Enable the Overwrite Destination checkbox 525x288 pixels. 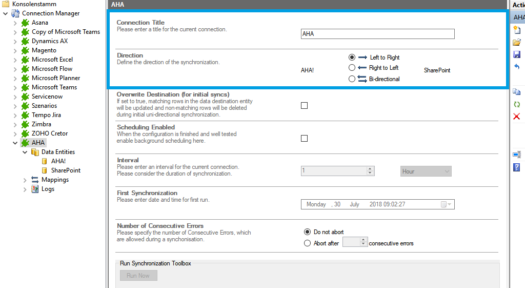click(x=304, y=106)
